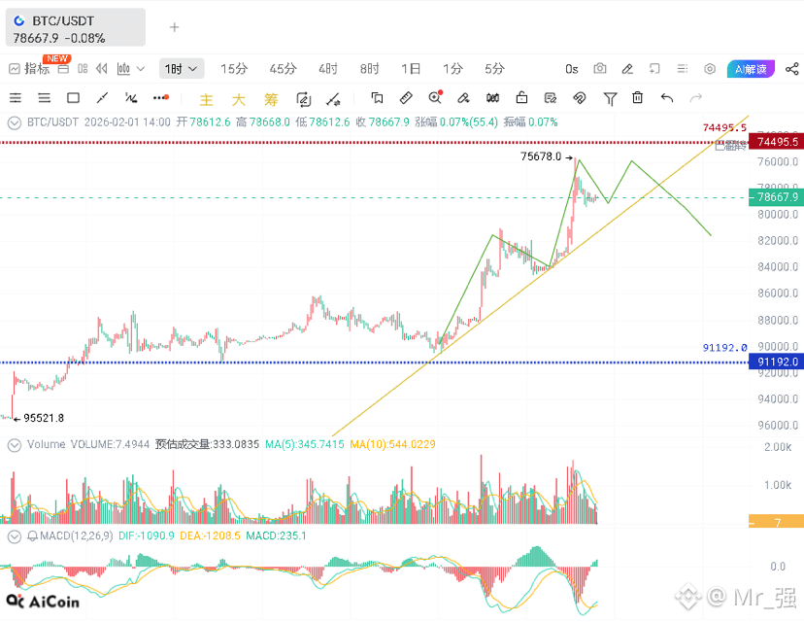
Task: Switch to the 4时 timeframe
Action: pos(328,69)
